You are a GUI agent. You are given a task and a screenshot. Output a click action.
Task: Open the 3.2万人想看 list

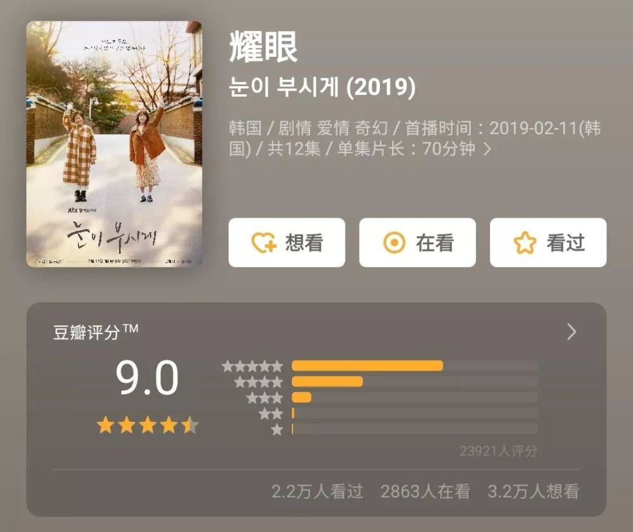point(533,492)
